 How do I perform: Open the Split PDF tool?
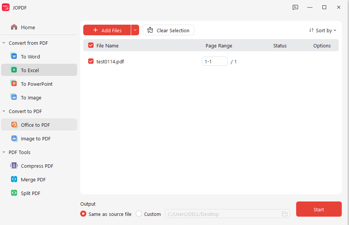[30, 193]
